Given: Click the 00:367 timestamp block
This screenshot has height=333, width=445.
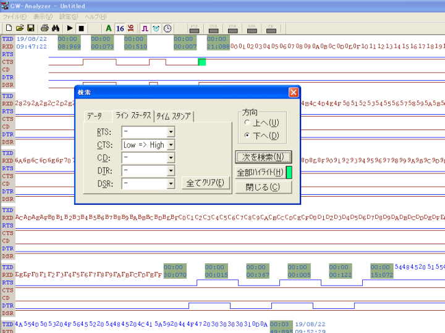Looking at the screenshot, I should [x=258, y=271].
